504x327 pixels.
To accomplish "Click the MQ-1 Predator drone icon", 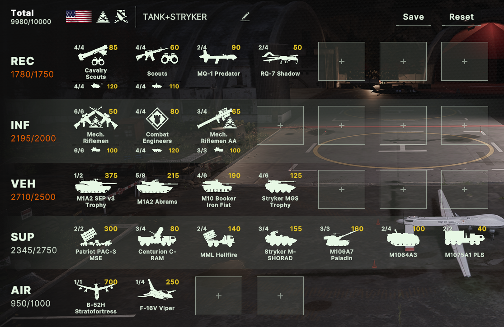I will [219, 57].
